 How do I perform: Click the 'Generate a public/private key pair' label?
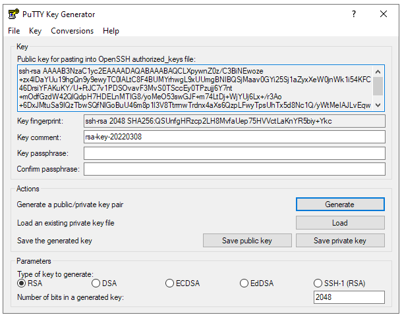click(70, 205)
